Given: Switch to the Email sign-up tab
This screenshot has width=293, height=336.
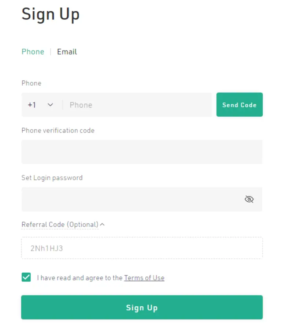Looking at the screenshot, I should tap(67, 52).
